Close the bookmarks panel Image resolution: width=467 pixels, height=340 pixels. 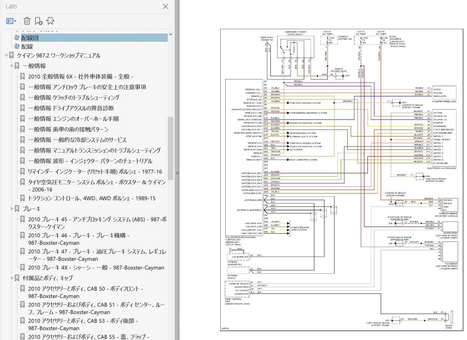(165, 7)
